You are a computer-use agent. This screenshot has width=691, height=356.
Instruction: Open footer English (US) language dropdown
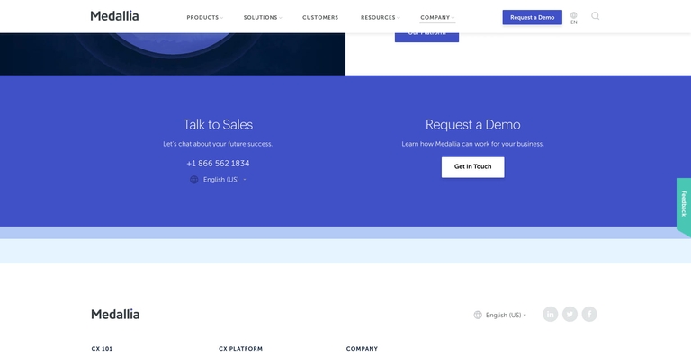coord(506,315)
